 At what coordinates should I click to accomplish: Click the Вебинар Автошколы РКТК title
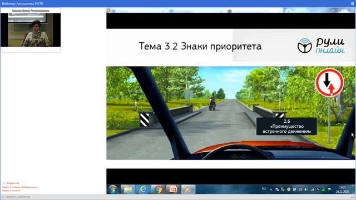coord(22,4)
